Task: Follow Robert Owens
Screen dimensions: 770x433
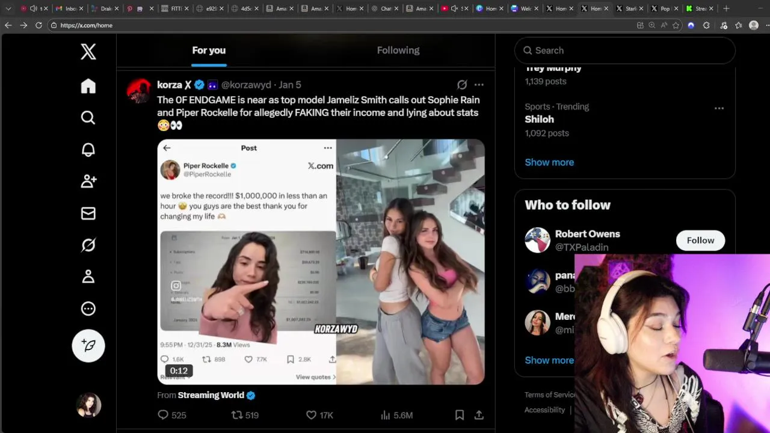Action: [x=700, y=241]
